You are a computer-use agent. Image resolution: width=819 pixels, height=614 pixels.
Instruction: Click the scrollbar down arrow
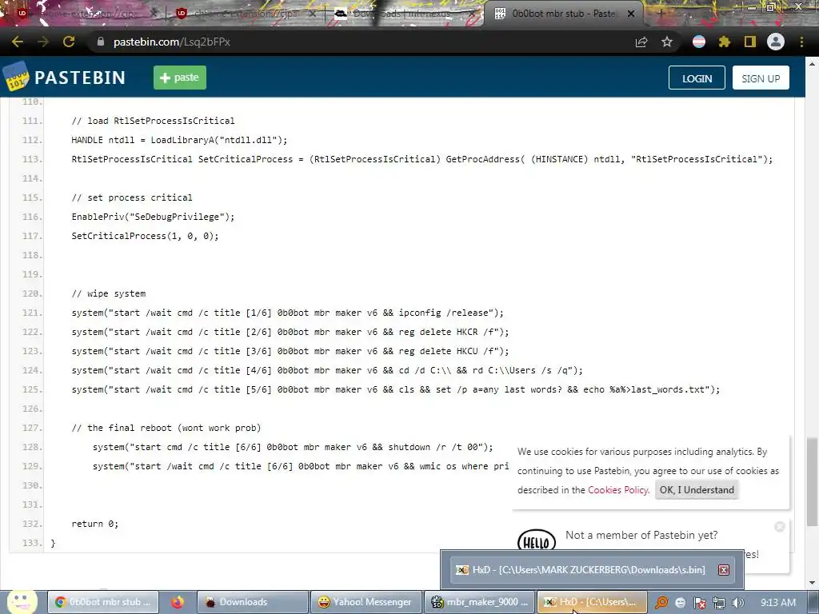pyautogui.click(x=811, y=583)
